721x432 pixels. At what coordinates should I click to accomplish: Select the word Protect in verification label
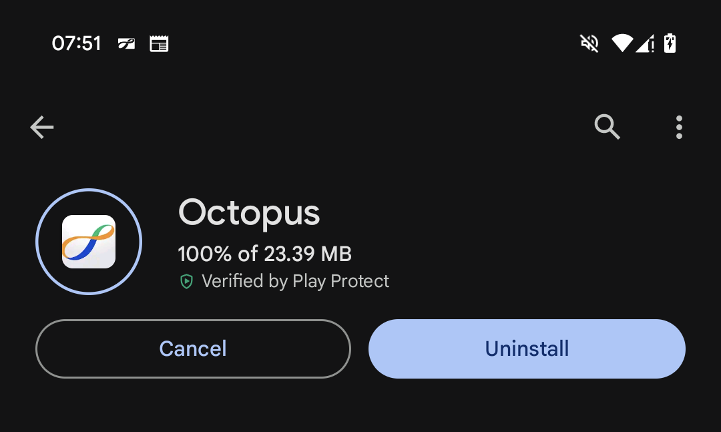point(360,281)
